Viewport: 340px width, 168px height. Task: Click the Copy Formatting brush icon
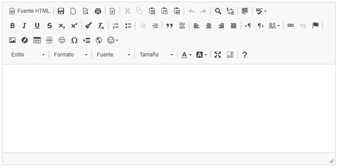(88, 26)
